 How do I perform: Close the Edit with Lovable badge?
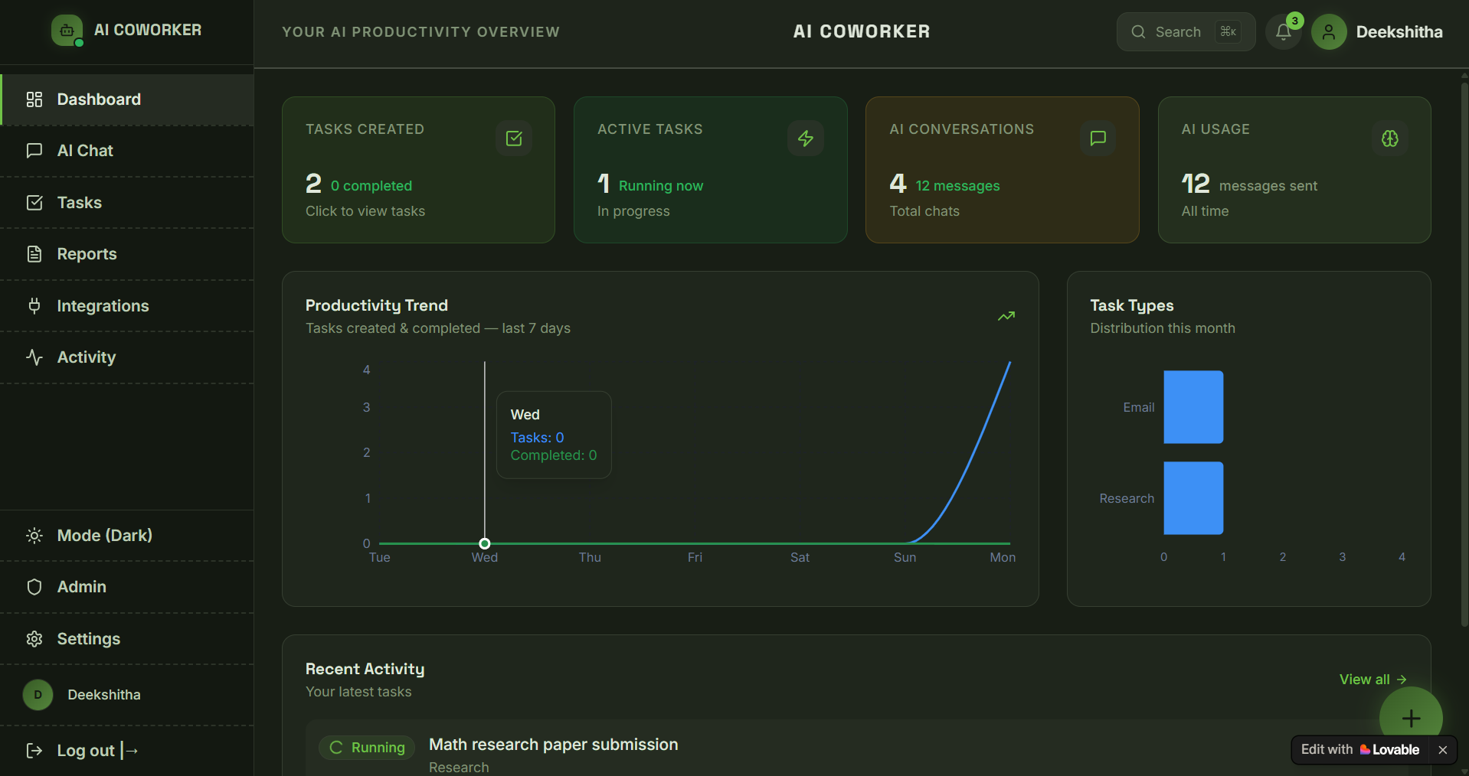pos(1443,750)
